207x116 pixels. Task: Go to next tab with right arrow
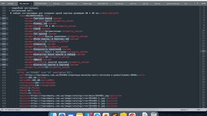click(x=4, y=4)
